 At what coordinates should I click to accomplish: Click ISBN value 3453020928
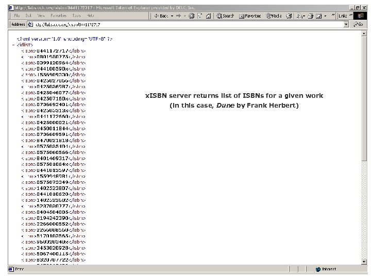[52, 248]
